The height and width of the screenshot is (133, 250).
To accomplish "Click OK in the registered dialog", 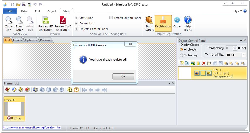I will [123, 76].
